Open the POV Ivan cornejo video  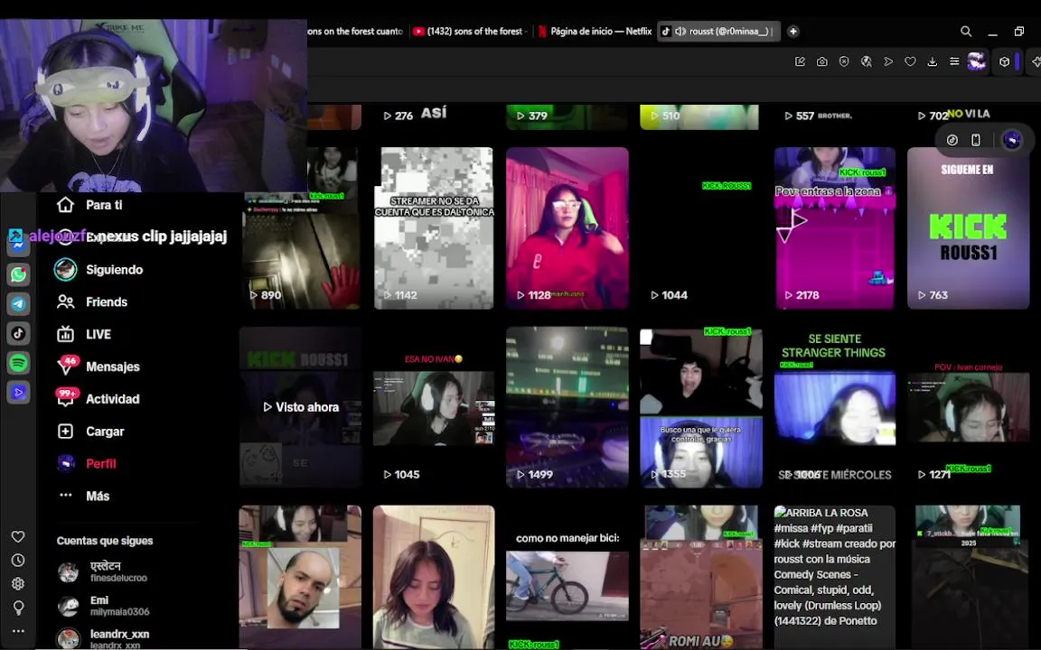tap(968, 407)
